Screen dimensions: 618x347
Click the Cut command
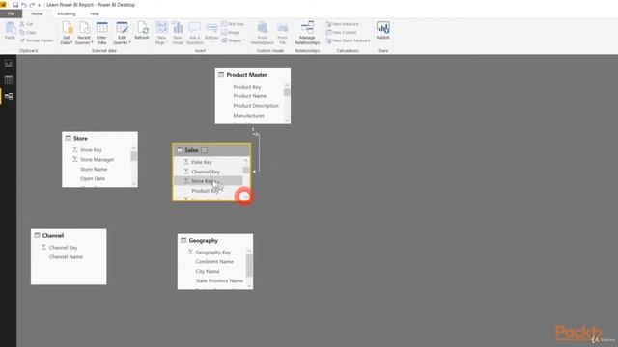26,24
